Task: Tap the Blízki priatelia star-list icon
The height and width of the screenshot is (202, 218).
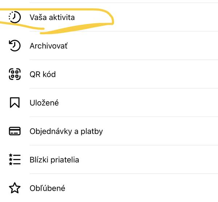Action: click(x=15, y=159)
